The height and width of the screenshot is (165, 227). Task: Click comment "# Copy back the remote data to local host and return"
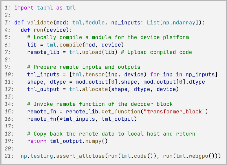coord(111,134)
